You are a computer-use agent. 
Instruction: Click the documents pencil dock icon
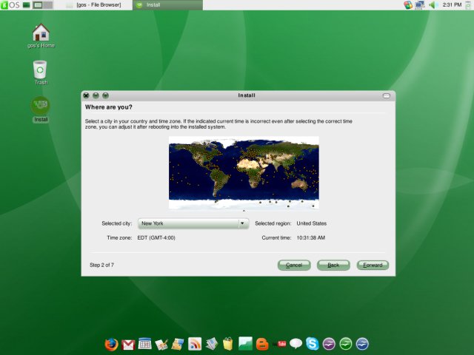[x=161, y=345]
